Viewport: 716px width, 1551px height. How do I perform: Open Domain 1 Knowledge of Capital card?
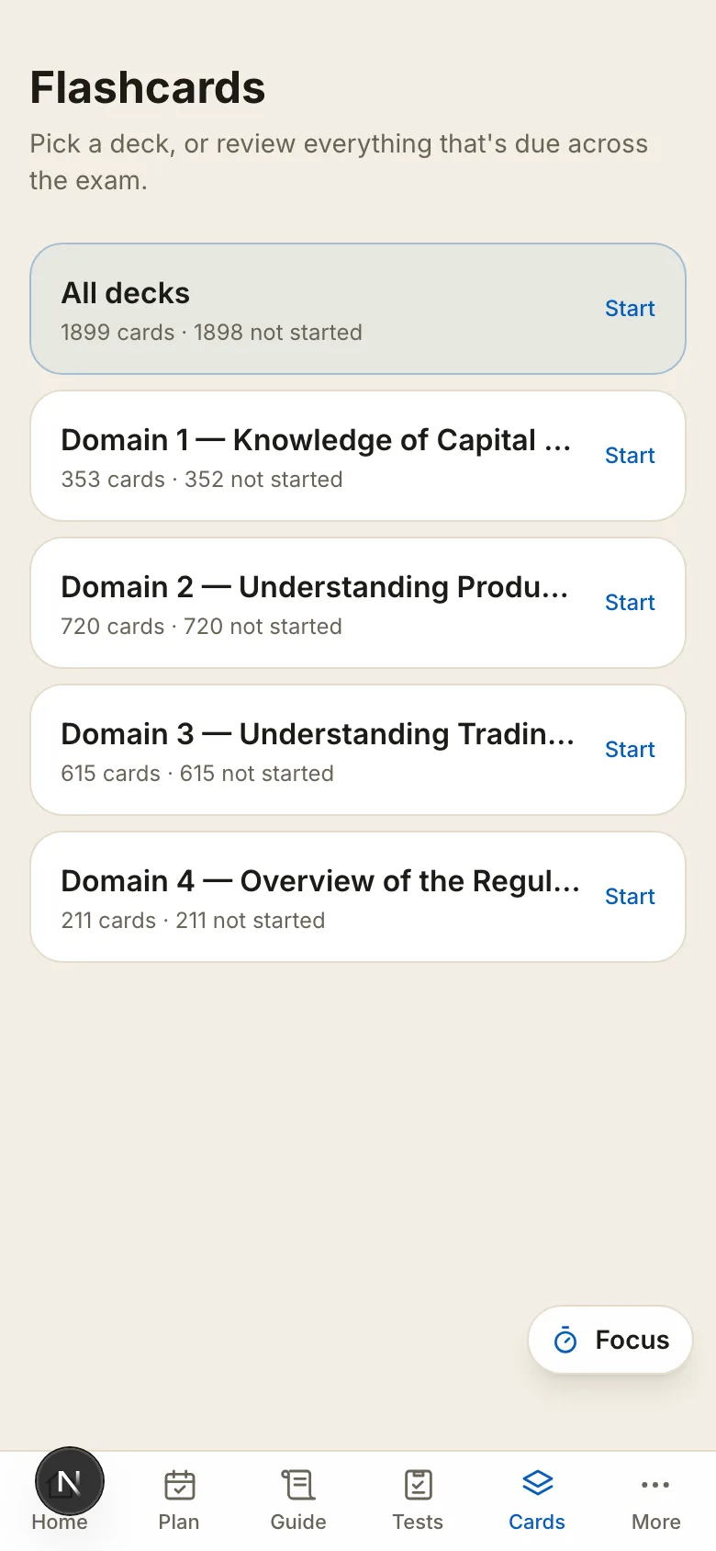(x=358, y=456)
